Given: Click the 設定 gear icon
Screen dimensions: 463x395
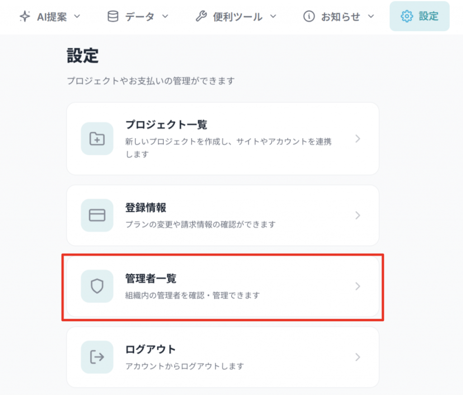Looking at the screenshot, I should (x=407, y=17).
